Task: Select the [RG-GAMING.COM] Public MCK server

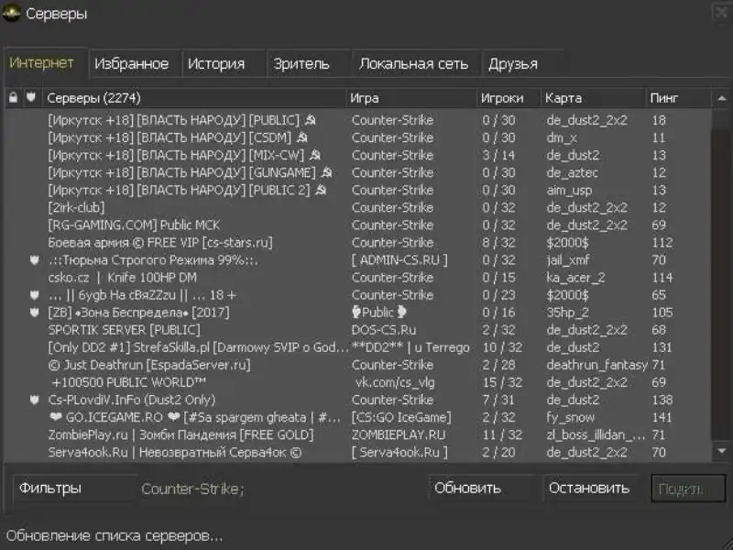Action: tap(358, 225)
